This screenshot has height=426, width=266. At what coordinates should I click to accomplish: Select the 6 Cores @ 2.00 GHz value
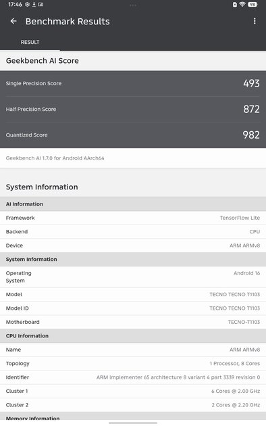click(236, 392)
